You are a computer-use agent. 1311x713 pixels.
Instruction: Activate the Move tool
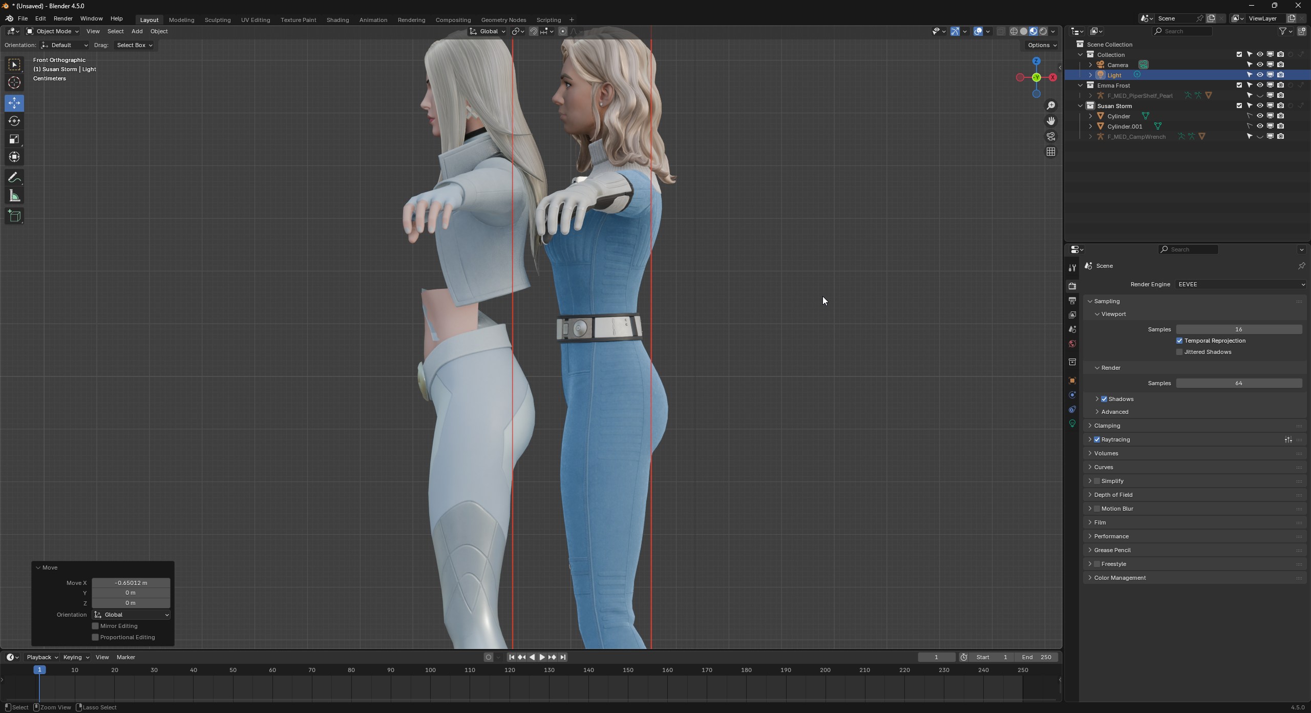click(x=14, y=103)
